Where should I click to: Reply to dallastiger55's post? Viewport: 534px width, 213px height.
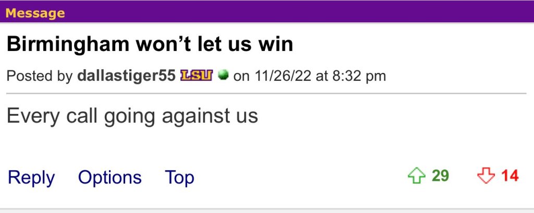tap(31, 178)
